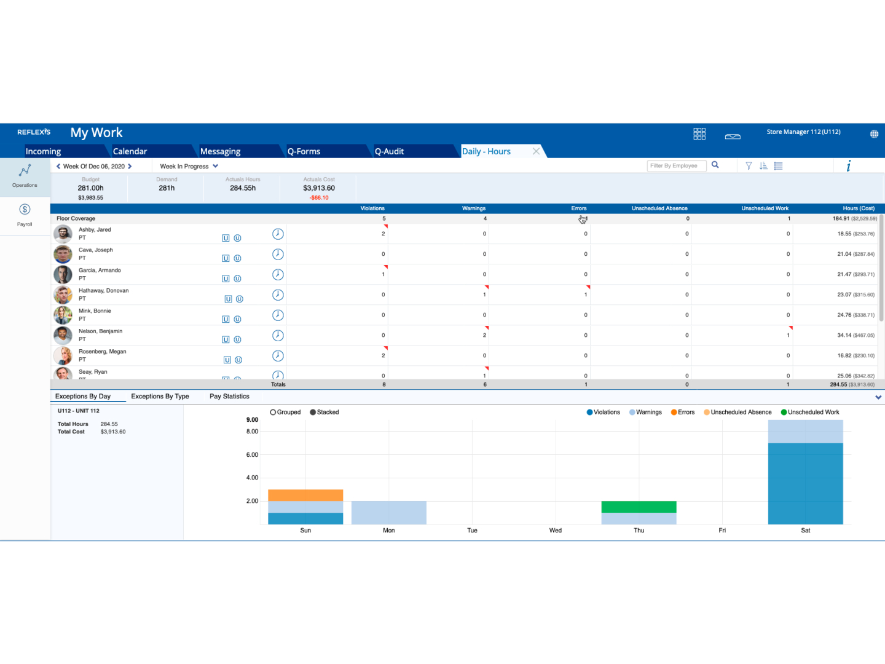Sort by Unscheduled Work column header
This screenshot has width=885, height=664.
pos(765,208)
